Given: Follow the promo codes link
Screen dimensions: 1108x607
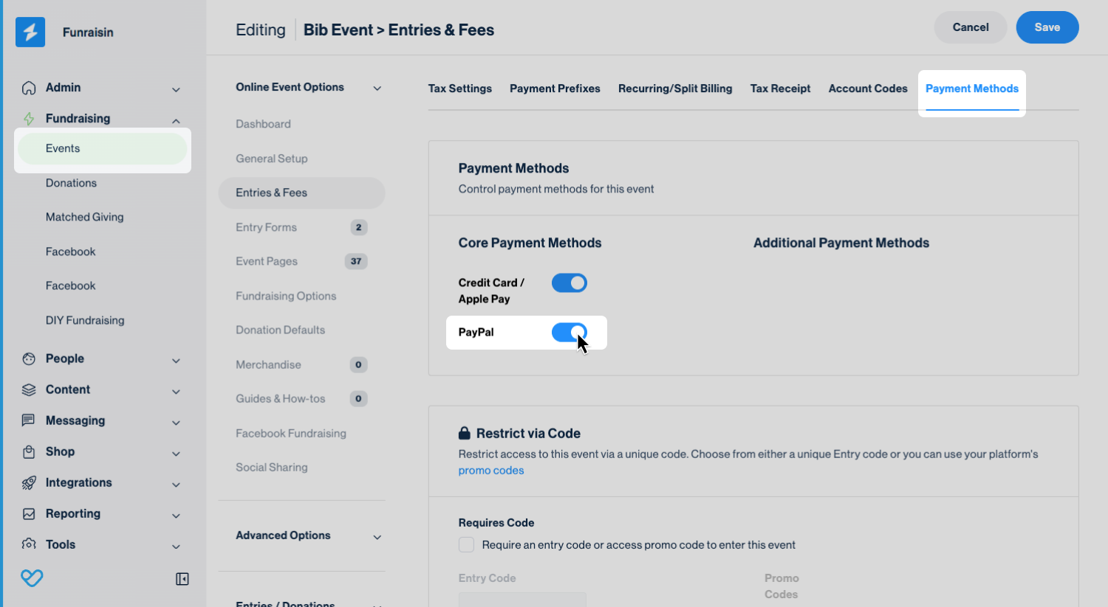Looking at the screenshot, I should click(x=491, y=471).
